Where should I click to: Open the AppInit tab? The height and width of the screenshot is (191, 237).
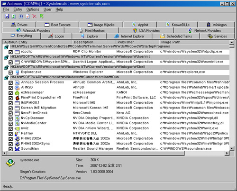coord(140,25)
